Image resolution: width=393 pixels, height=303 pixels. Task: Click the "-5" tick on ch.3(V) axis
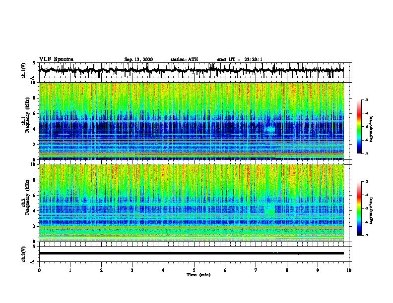[x=33, y=262]
